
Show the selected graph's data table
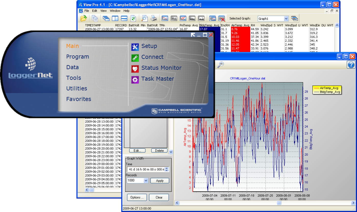click(x=212, y=18)
